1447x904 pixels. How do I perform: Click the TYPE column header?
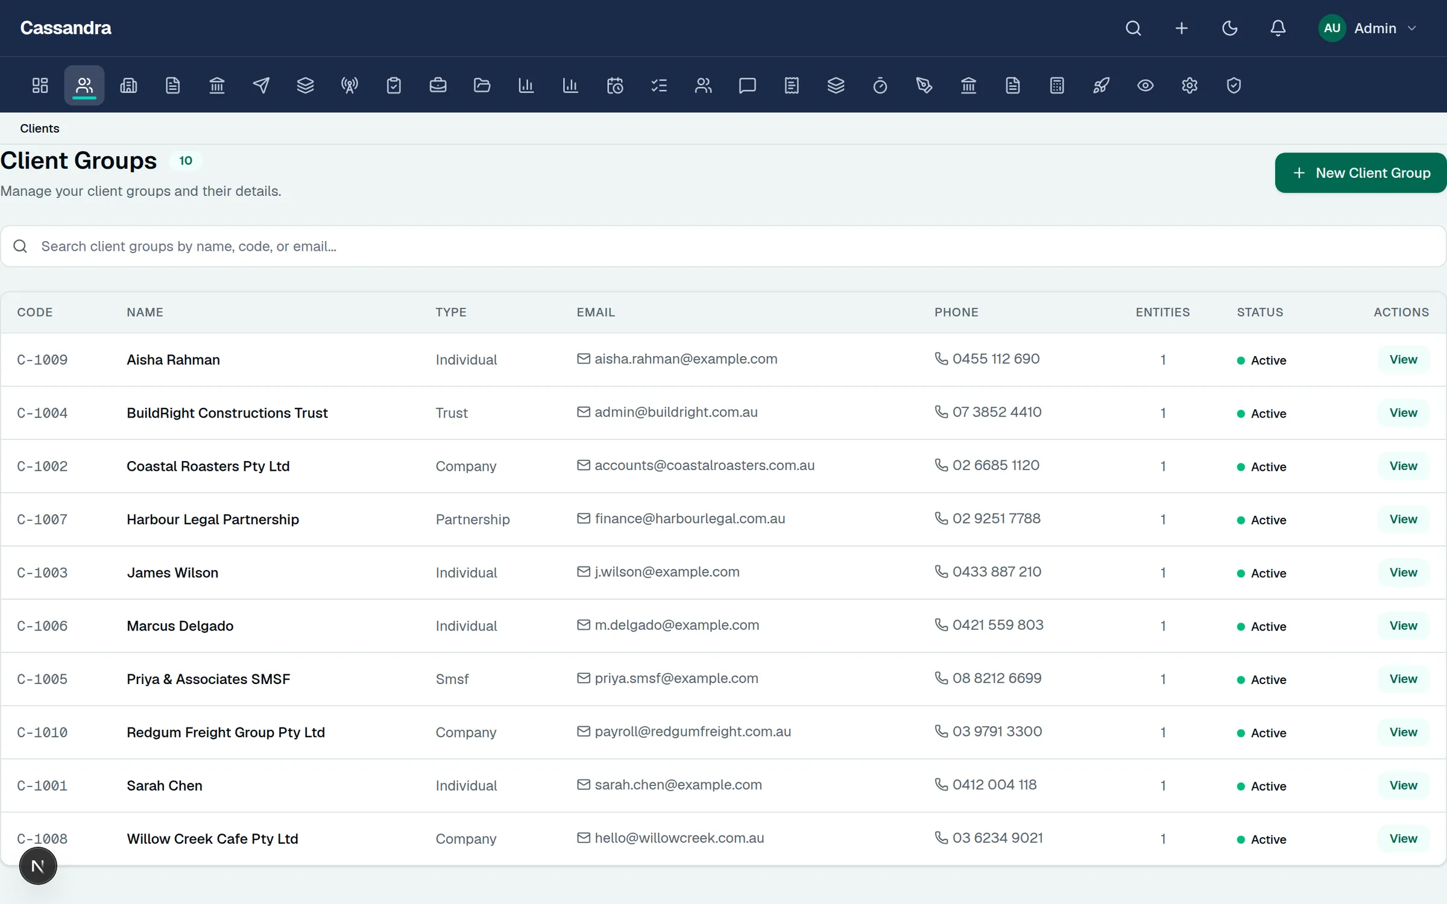click(x=451, y=312)
